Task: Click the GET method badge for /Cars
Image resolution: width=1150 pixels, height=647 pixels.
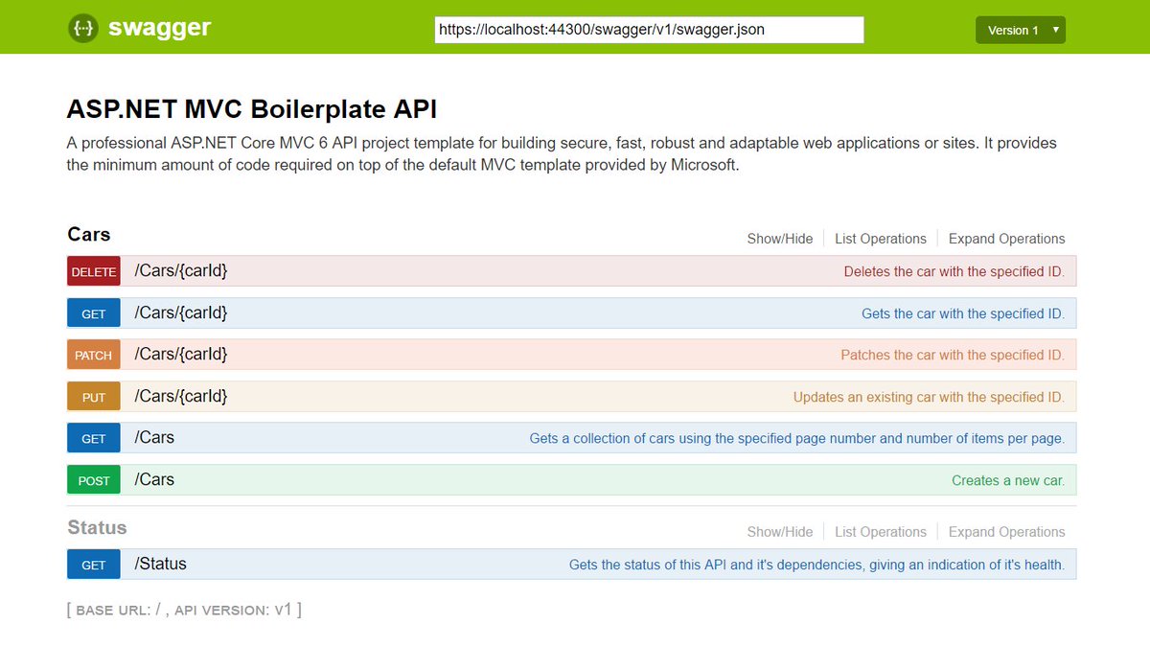Action: 94,438
